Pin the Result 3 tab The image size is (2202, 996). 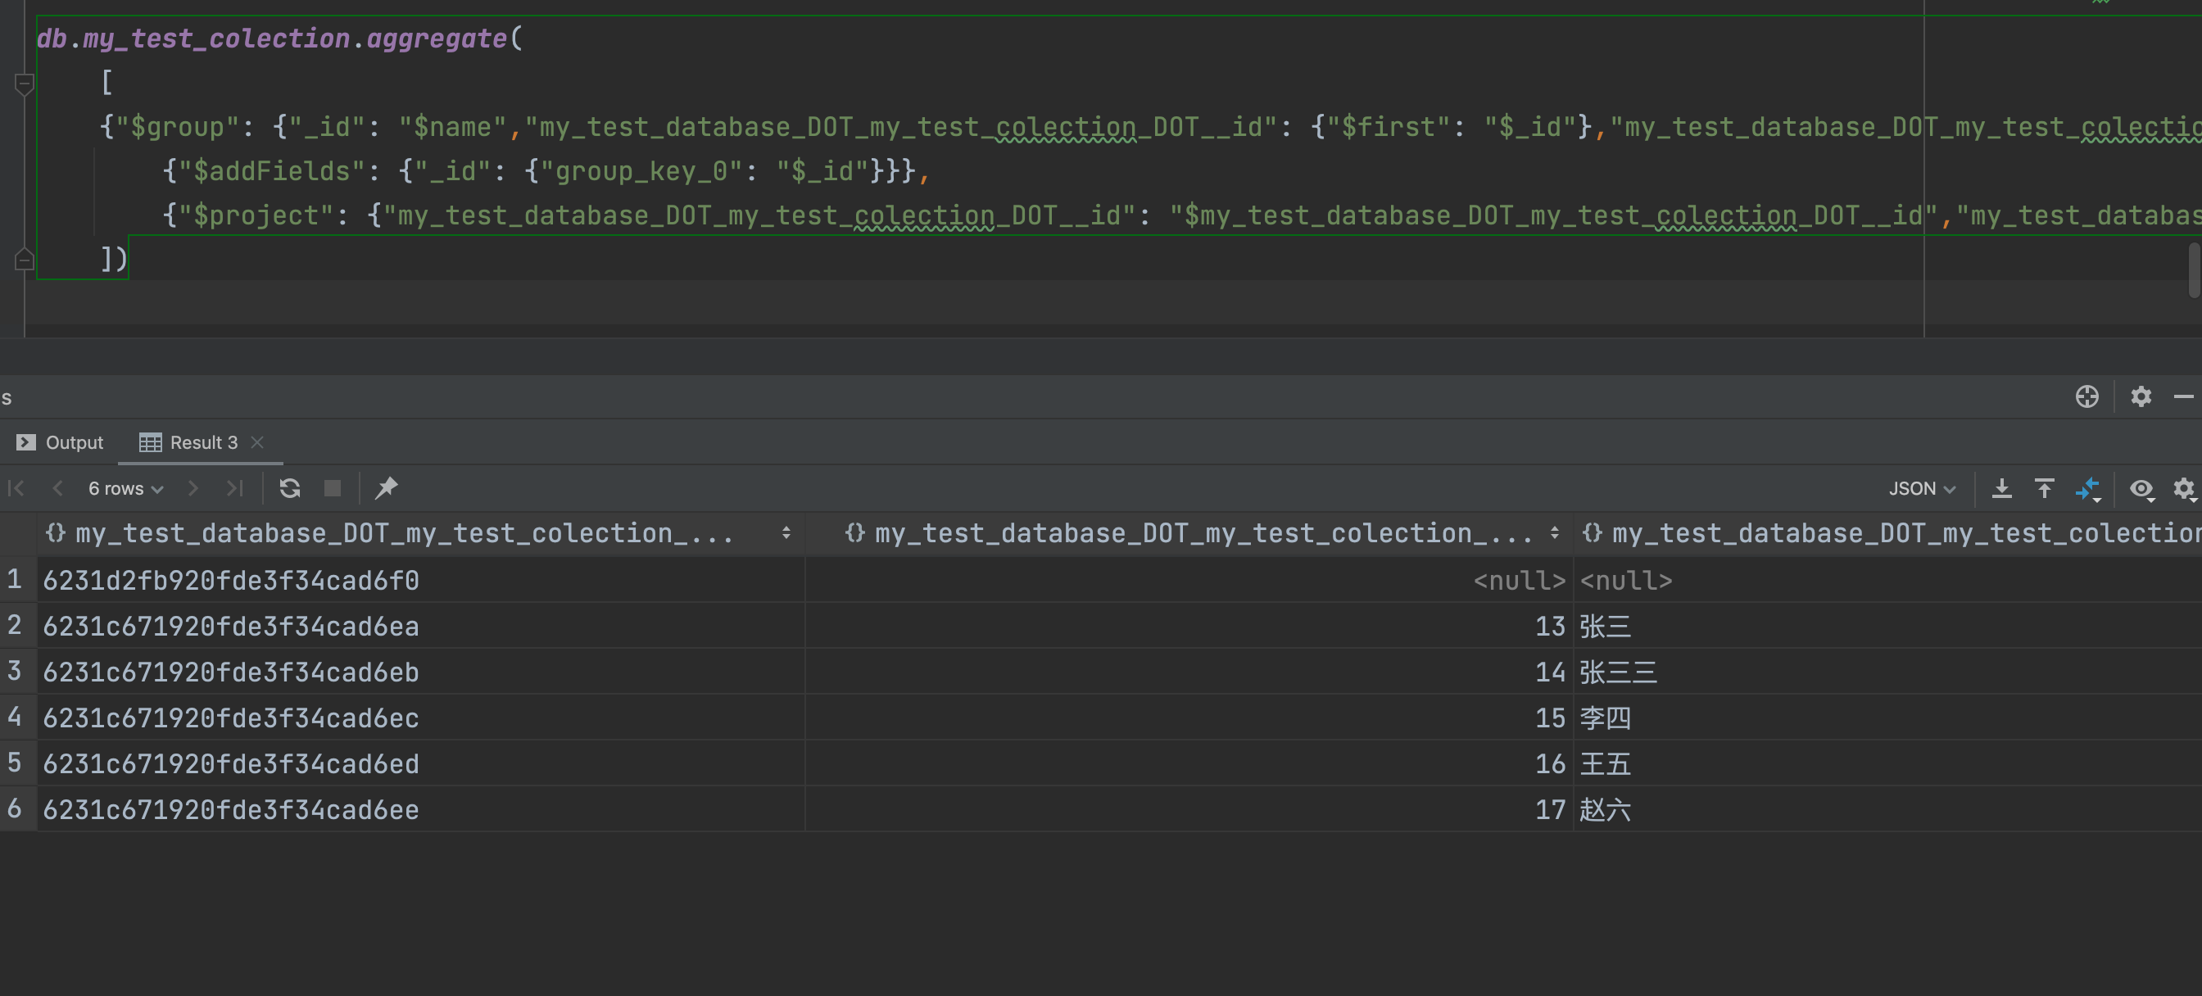(387, 488)
